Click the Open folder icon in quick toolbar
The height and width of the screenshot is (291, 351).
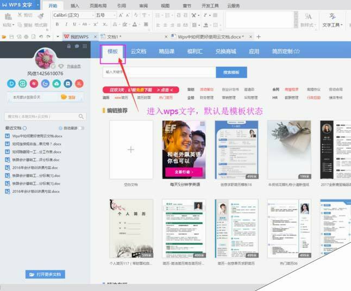pos(4,37)
